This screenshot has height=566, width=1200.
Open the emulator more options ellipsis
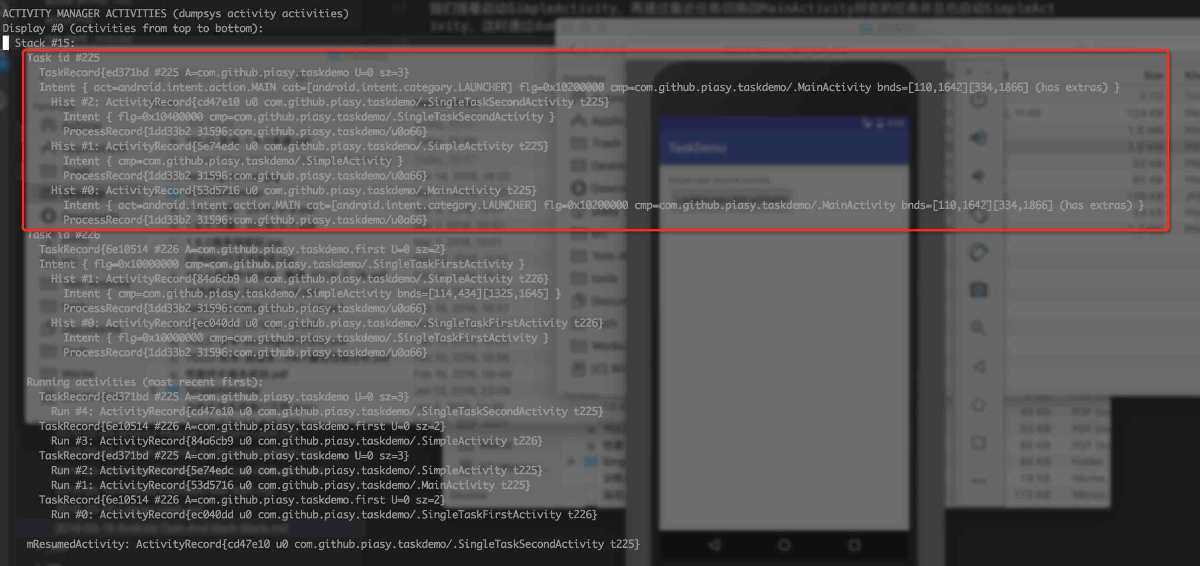pyautogui.click(x=978, y=480)
